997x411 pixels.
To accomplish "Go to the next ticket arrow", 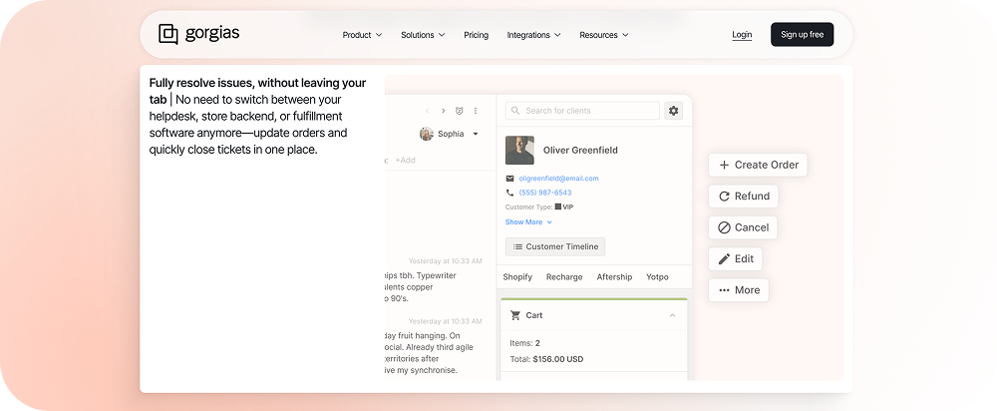I will (444, 111).
